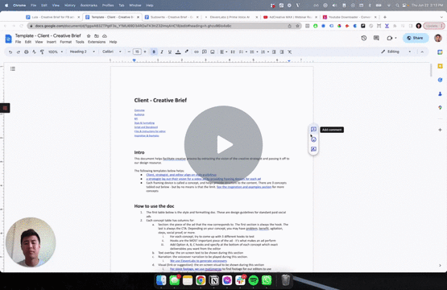Increase font size with plus button
Image resolution: width=447 pixels, height=290 pixels.
(x=145, y=52)
